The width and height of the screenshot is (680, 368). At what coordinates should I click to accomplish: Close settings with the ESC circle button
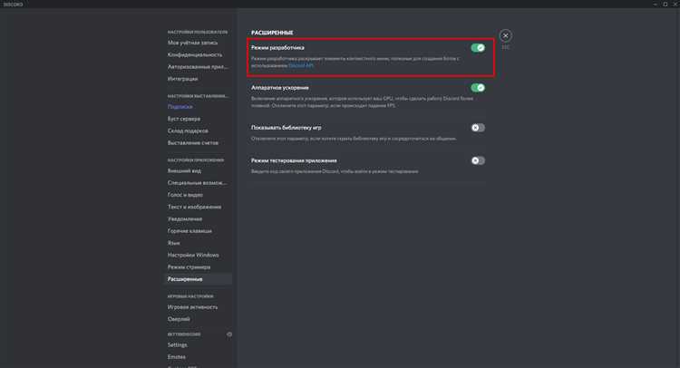pyautogui.click(x=505, y=35)
